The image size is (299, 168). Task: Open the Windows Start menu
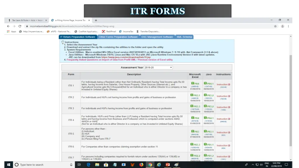(8, 164)
